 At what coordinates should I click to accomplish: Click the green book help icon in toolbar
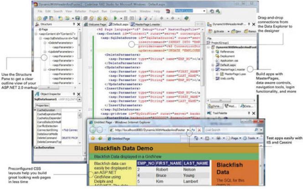tap(186, 18)
